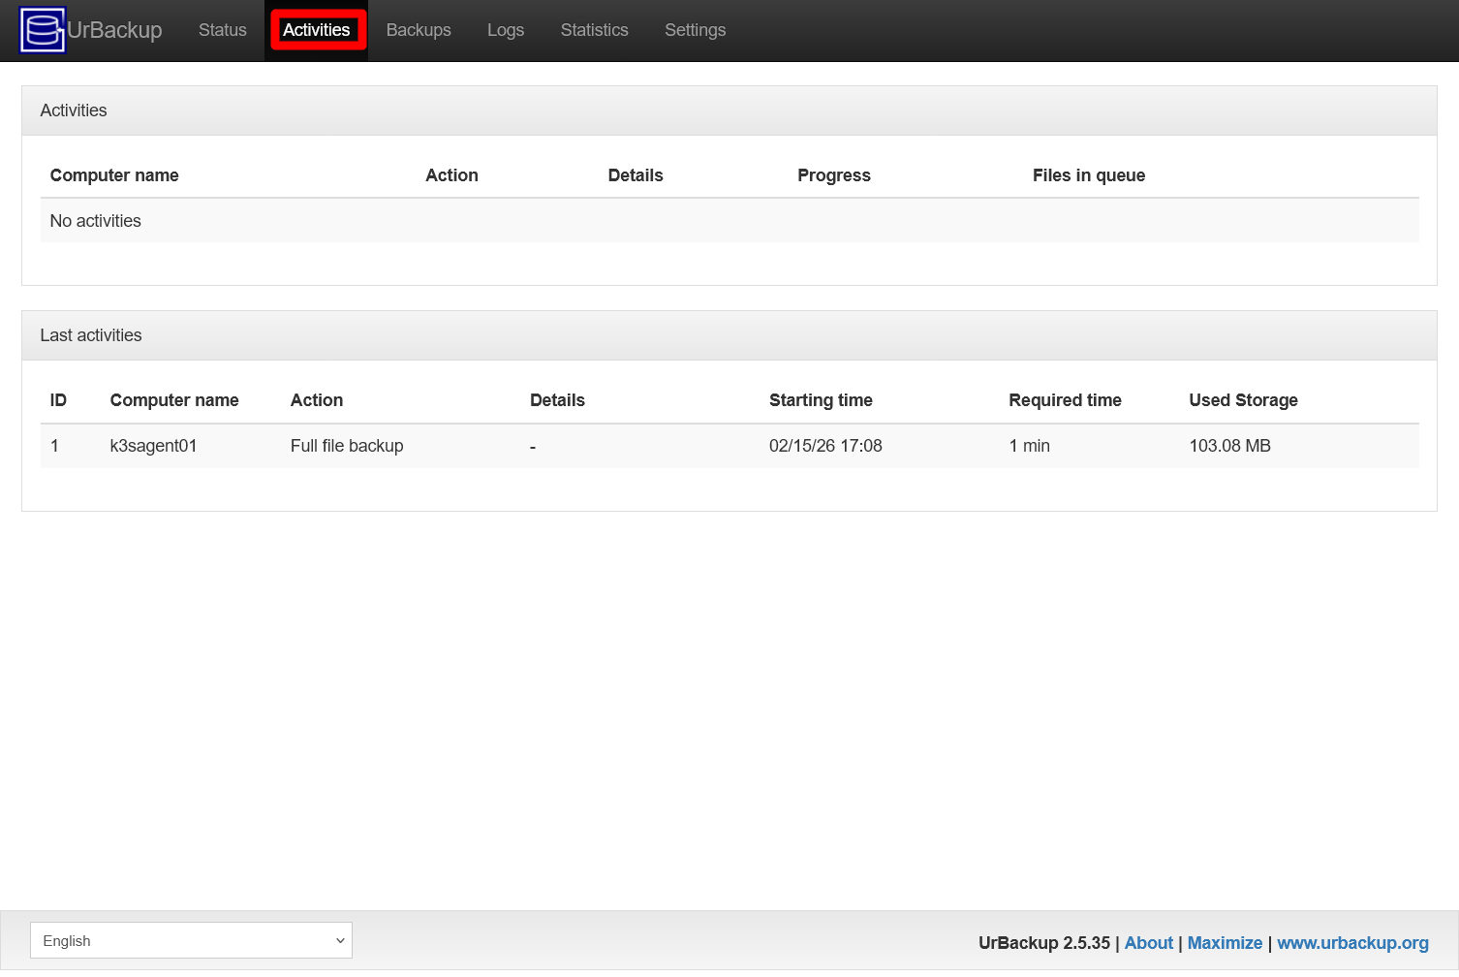Click the Last activities panel header
The width and height of the screenshot is (1459, 977).
[90, 334]
